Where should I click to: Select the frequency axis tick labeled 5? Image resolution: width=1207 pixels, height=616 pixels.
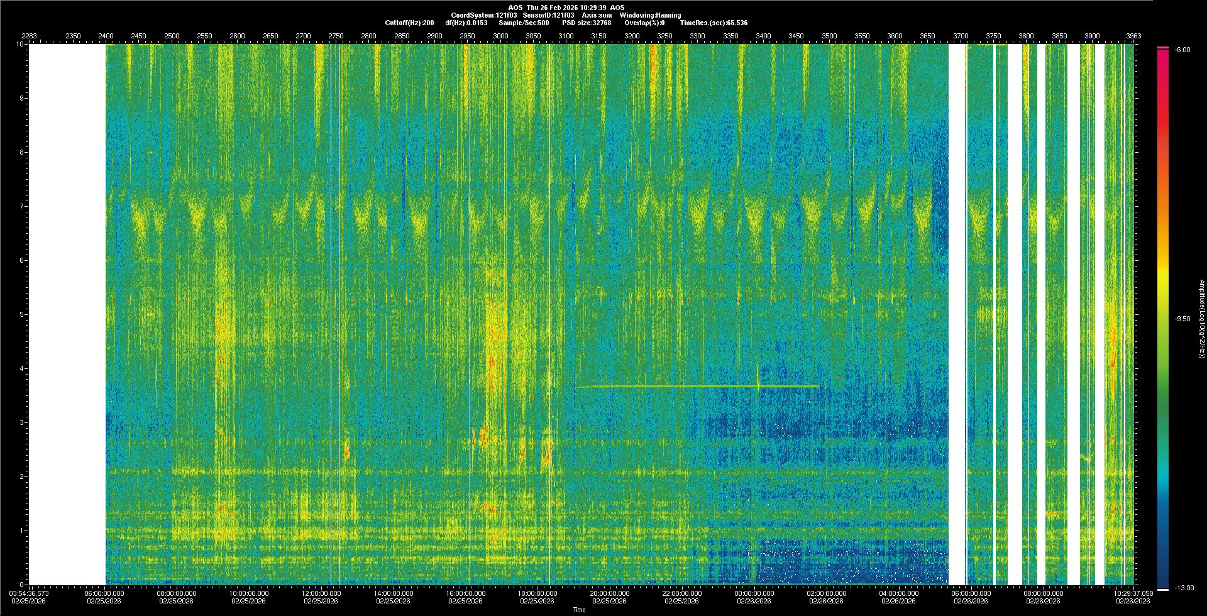(21, 314)
